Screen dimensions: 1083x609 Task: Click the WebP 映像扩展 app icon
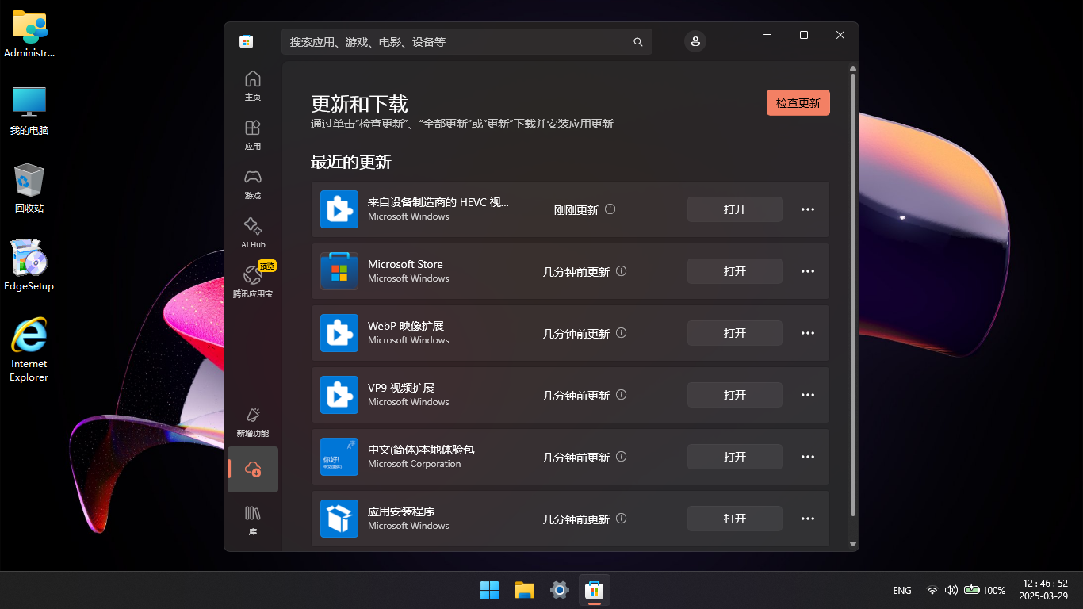(x=339, y=333)
